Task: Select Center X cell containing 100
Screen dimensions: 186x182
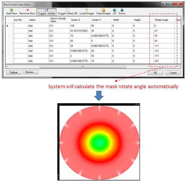Action: pyautogui.click(x=80, y=26)
